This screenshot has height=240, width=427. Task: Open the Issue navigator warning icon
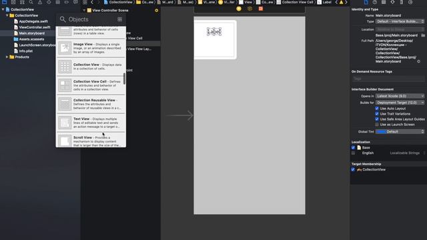click(40, 2)
